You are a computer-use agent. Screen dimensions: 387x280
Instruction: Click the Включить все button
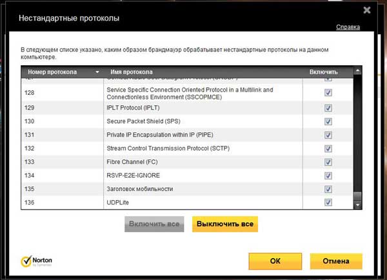click(x=155, y=225)
